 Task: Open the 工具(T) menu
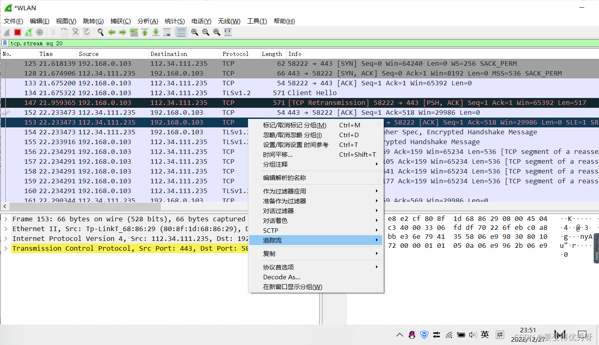pyautogui.click(x=257, y=21)
